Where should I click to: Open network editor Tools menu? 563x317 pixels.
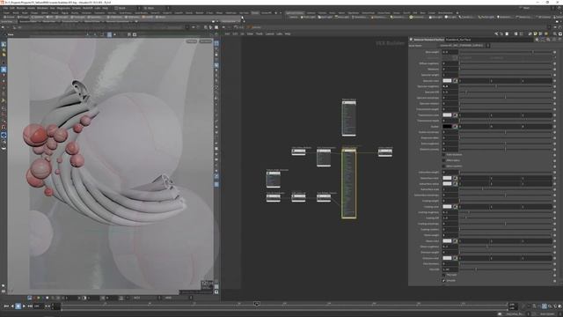click(259, 33)
